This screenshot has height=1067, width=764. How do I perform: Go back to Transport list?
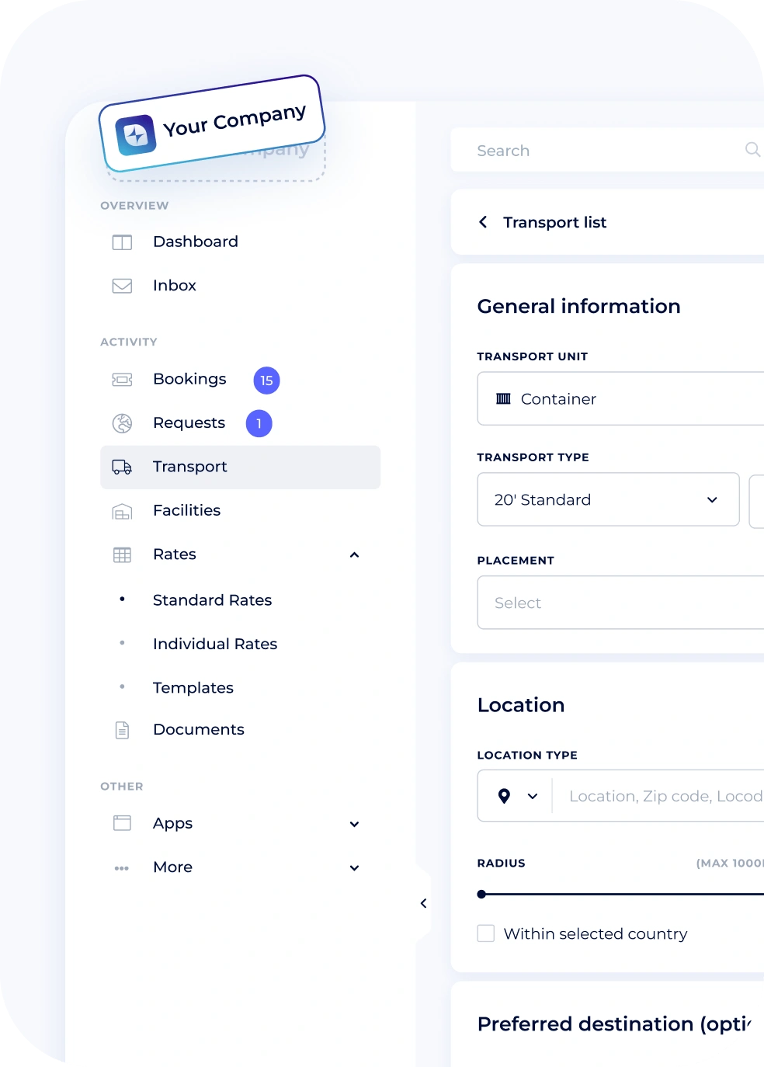pos(554,222)
